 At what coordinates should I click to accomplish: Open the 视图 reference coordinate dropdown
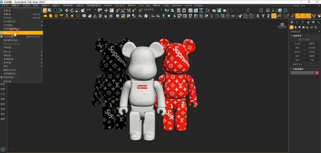click(x=91, y=10)
